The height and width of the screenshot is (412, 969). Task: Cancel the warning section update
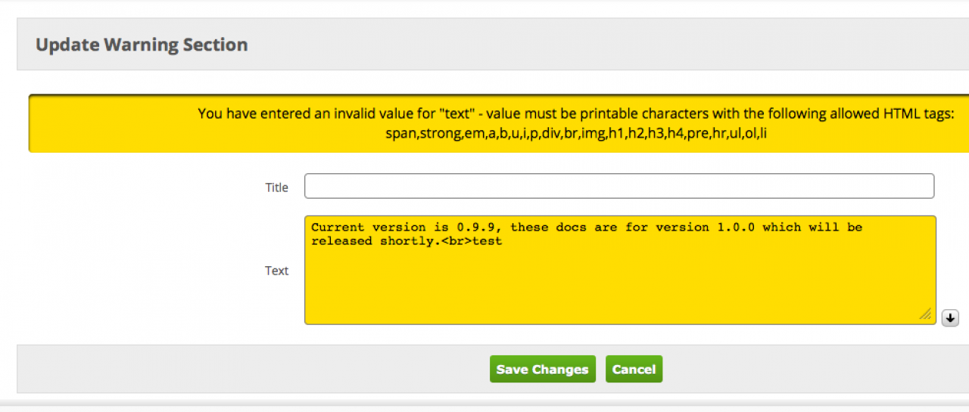point(634,369)
